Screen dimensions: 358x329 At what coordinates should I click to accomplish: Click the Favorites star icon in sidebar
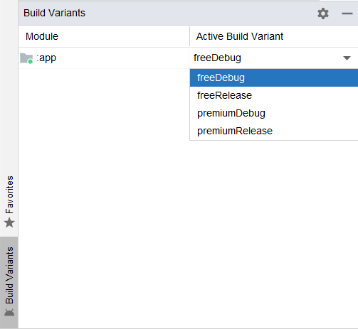tap(9, 222)
